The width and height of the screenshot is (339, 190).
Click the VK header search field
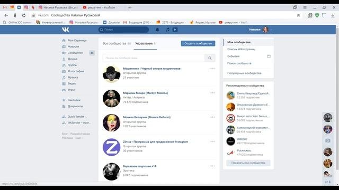click(123, 30)
